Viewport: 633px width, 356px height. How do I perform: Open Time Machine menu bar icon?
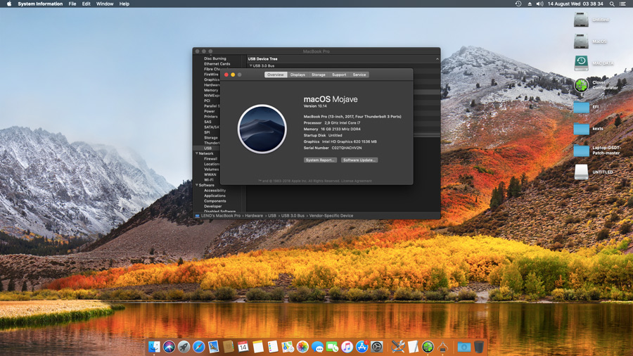[518, 4]
